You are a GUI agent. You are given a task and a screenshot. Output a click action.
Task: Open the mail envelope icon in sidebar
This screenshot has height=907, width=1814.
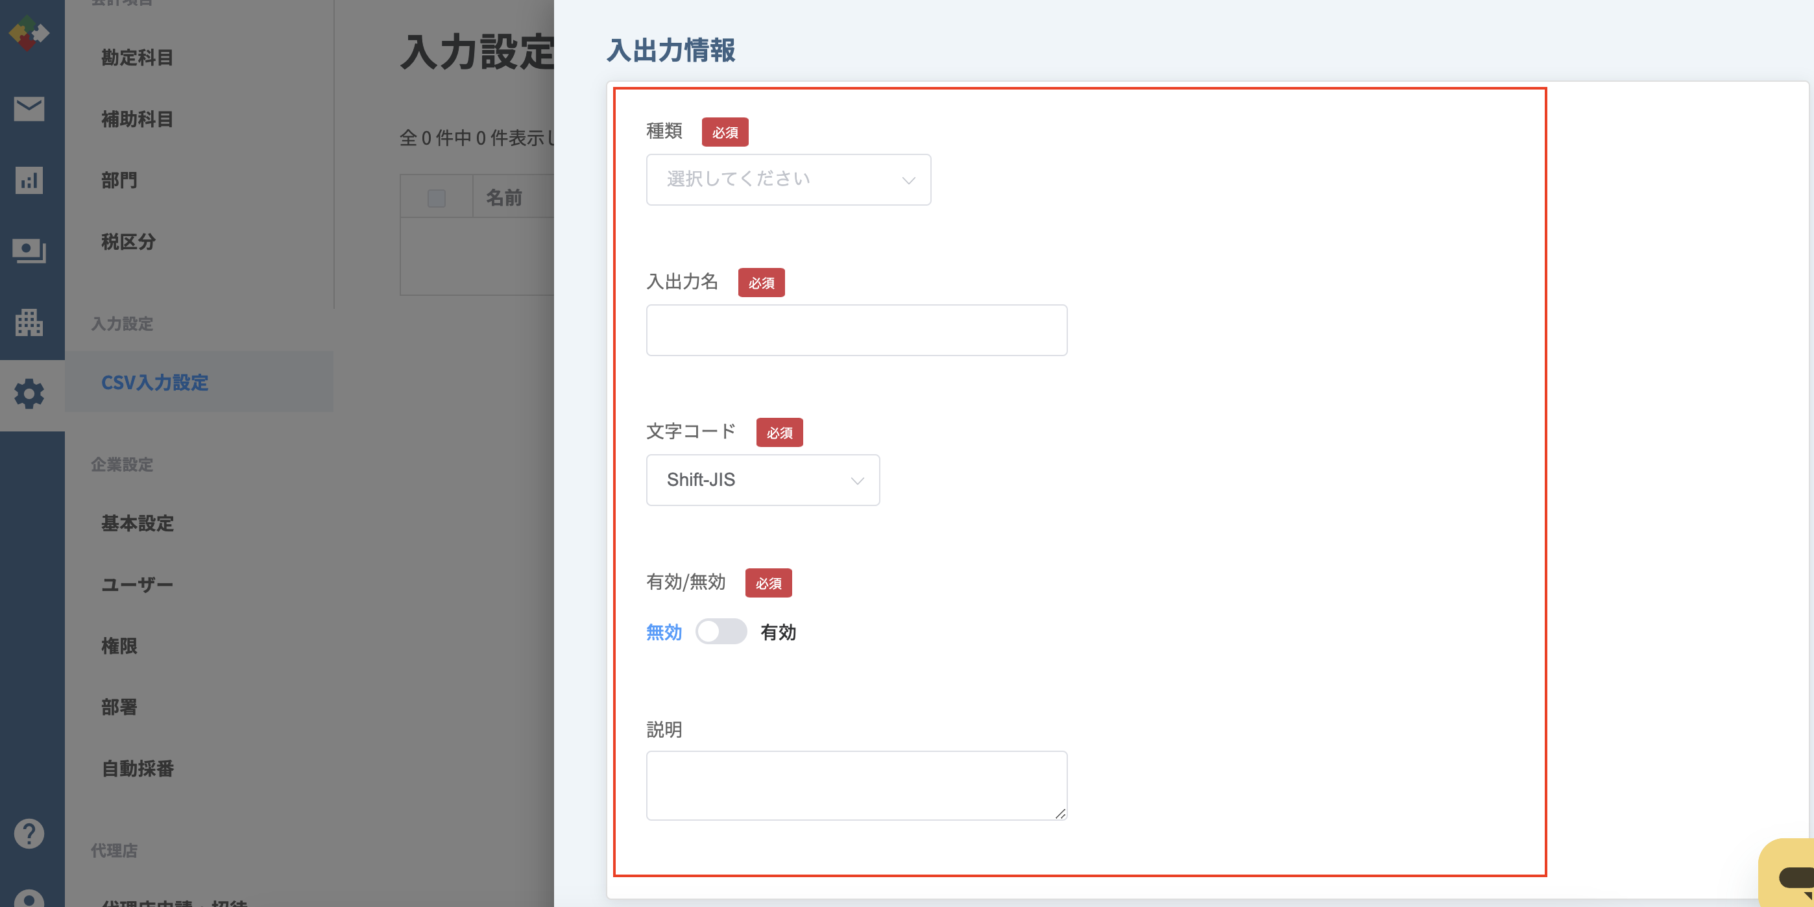[29, 108]
